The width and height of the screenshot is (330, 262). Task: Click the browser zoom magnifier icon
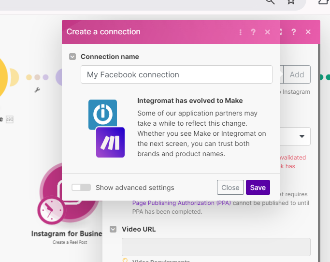270,1
